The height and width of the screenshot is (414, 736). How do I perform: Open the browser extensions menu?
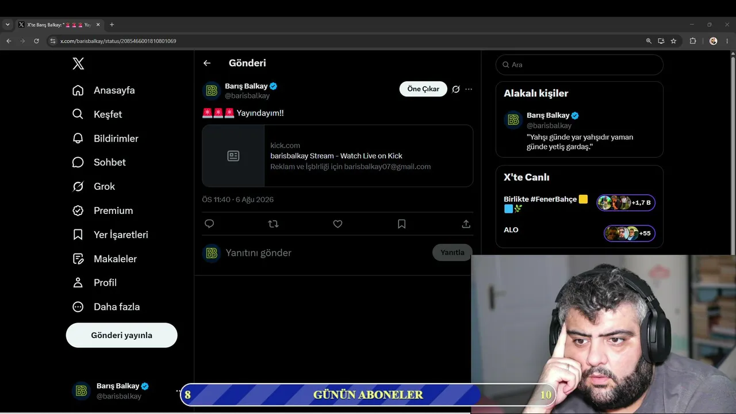click(693, 41)
